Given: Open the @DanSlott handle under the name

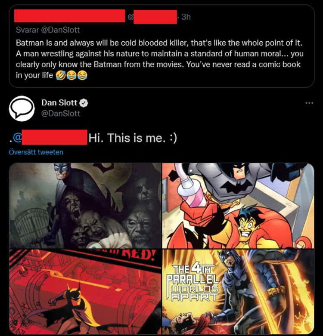Looking at the screenshot, I should pyautogui.click(x=61, y=113).
